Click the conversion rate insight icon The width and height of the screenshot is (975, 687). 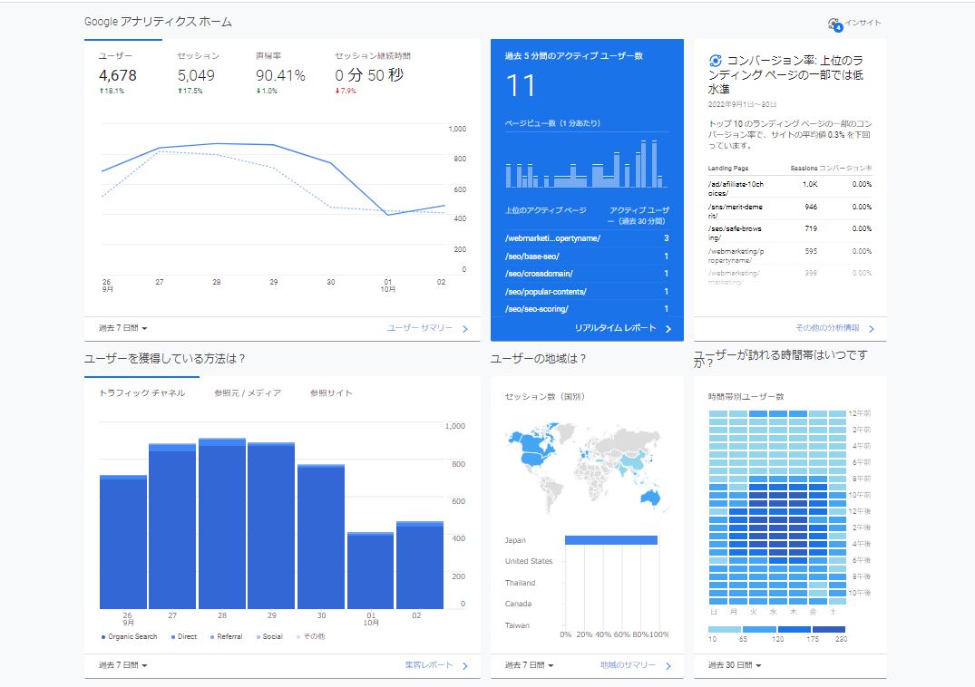[x=715, y=61]
